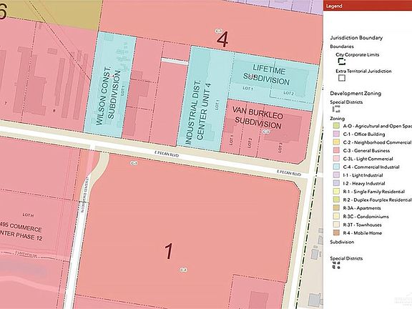The width and height of the screenshot is (412, 309).
Task: Click the C-3 tag in Van Burkleo Subdivision
Action: point(266,132)
